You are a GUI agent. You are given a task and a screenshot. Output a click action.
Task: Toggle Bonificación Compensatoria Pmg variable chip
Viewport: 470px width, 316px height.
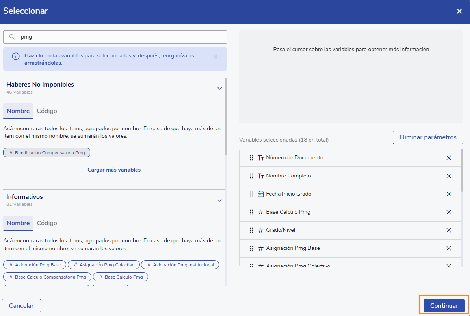46,153
